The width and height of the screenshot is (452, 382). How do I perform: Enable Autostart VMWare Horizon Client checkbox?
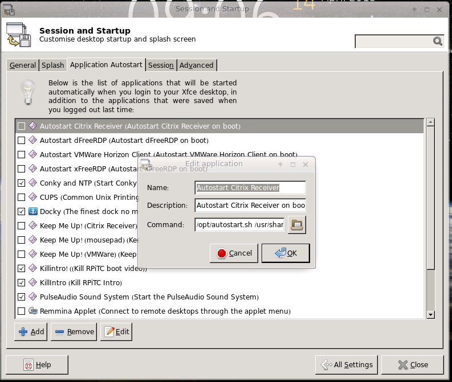[x=21, y=155]
